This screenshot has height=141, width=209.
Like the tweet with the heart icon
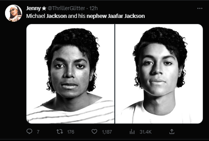coord(94,132)
